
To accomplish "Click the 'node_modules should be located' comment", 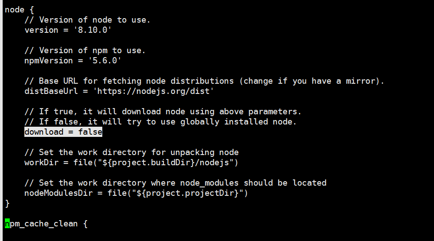I will [x=175, y=183].
